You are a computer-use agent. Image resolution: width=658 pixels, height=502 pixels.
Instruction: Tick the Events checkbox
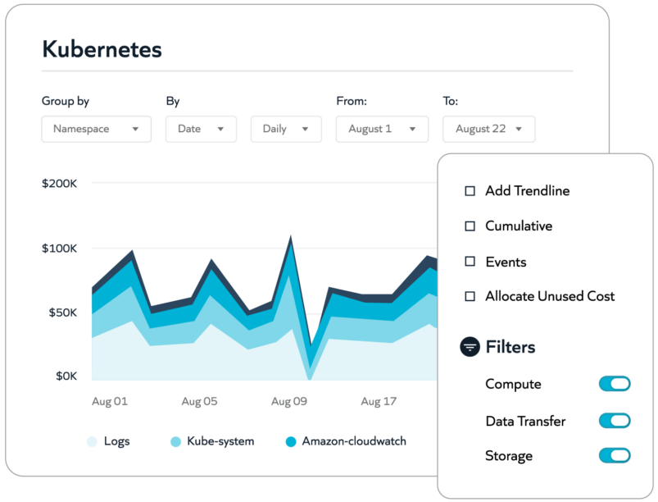click(470, 262)
